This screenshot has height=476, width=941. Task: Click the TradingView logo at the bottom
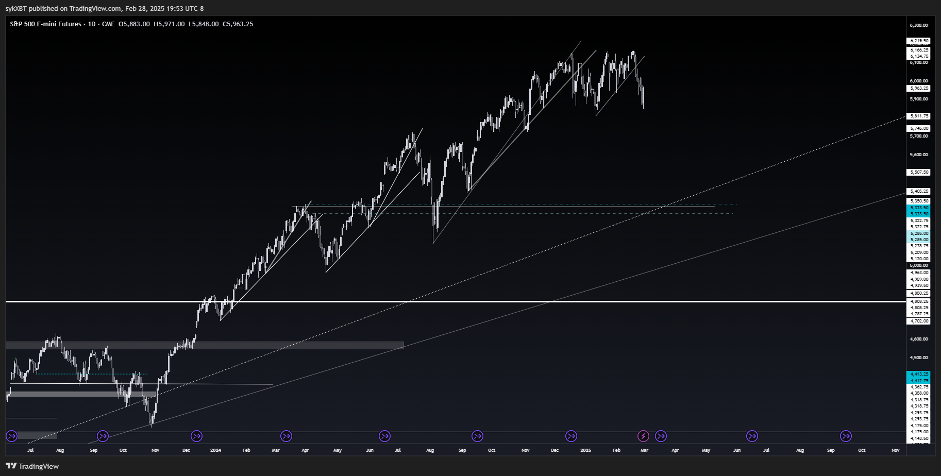coord(32,466)
